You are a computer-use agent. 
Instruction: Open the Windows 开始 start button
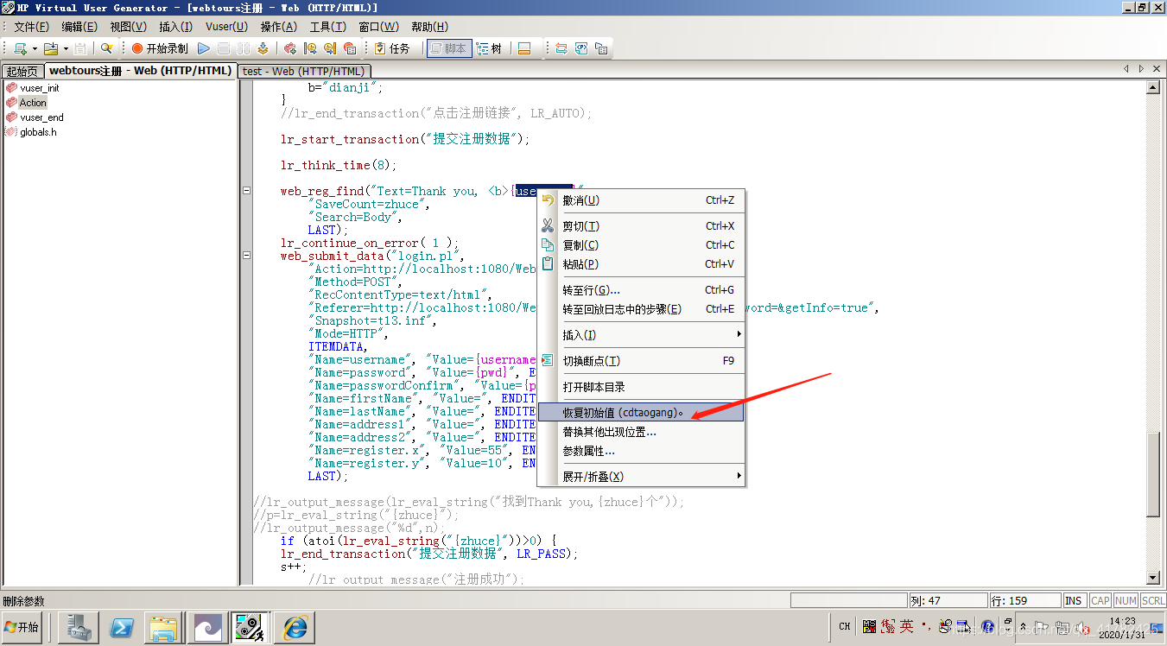(x=22, y=628)
